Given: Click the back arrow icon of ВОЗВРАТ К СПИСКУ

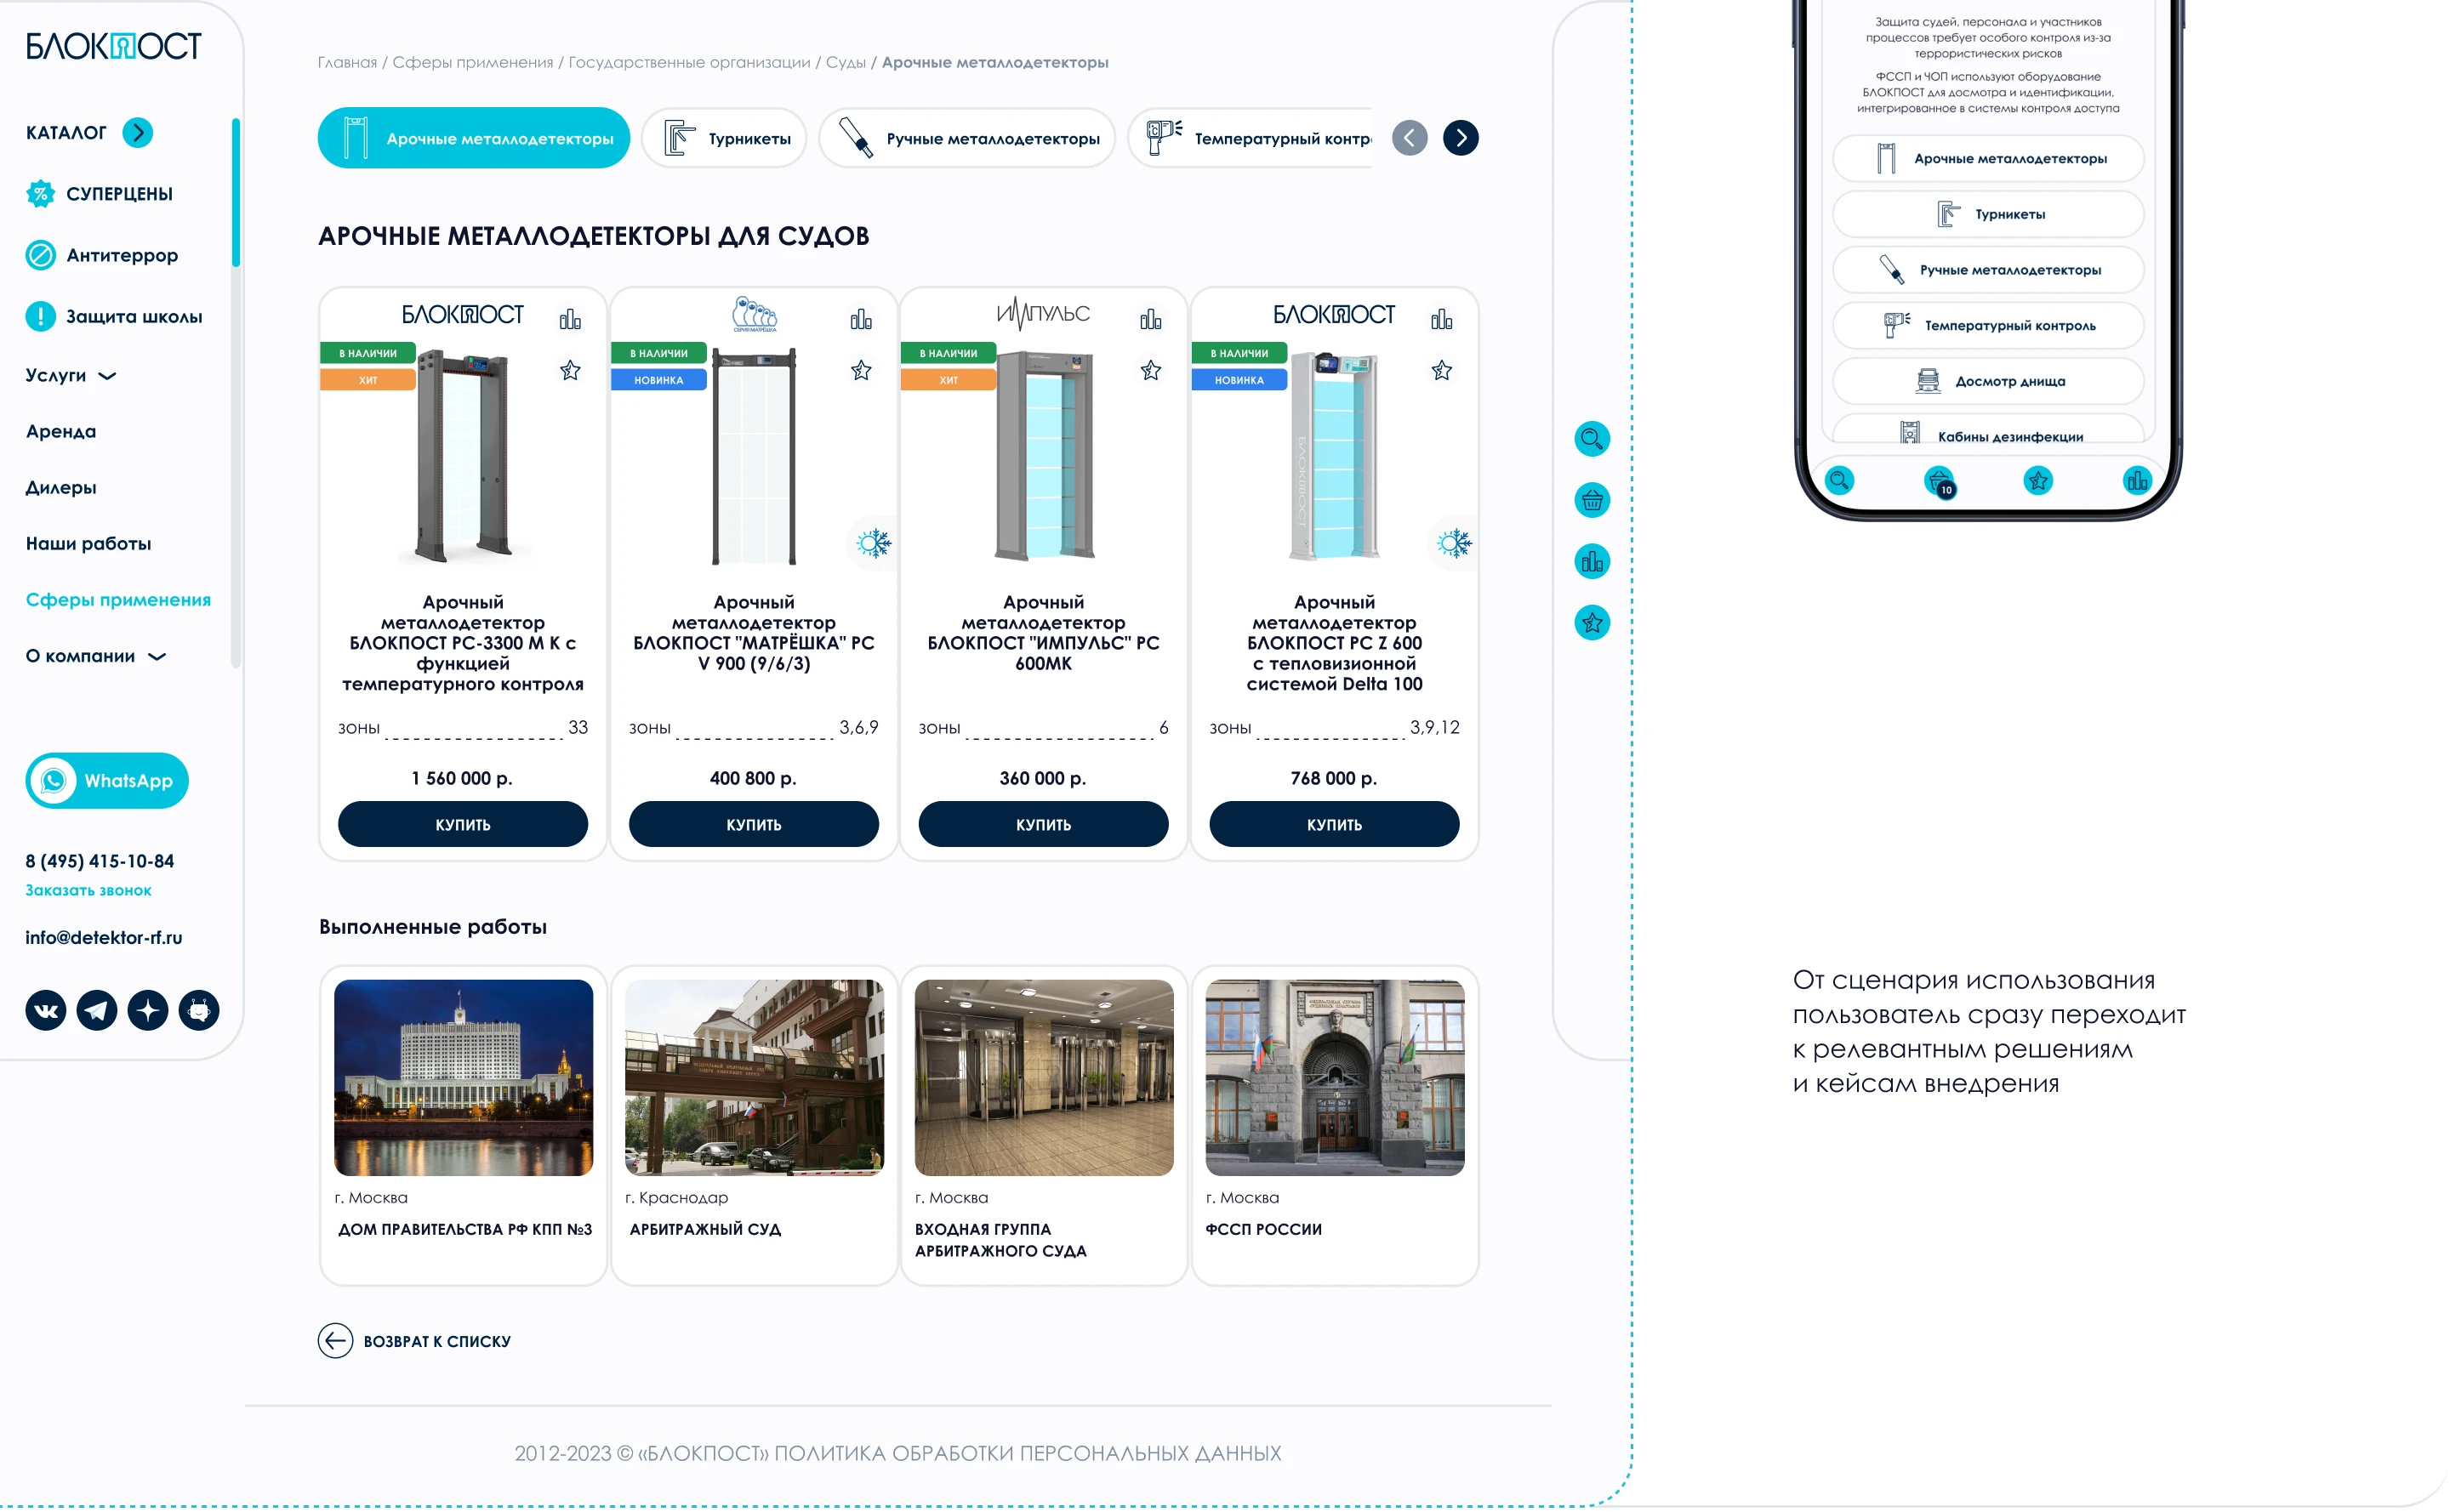Looking at the screenshot, I should click(x=335, y=1340).
